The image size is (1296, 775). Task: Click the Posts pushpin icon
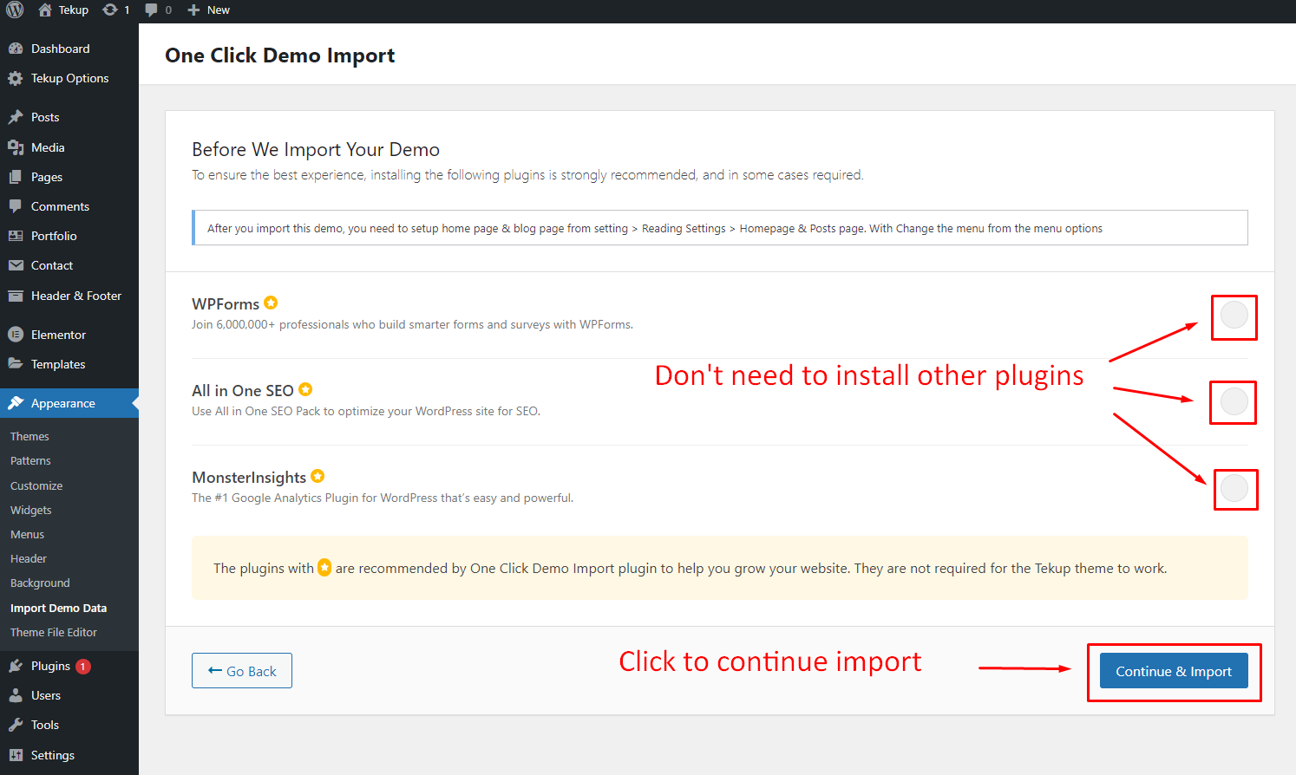click(16, 117)
